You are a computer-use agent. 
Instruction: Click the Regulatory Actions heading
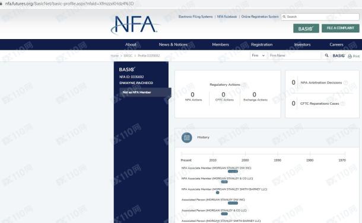(x=225, y=85)
